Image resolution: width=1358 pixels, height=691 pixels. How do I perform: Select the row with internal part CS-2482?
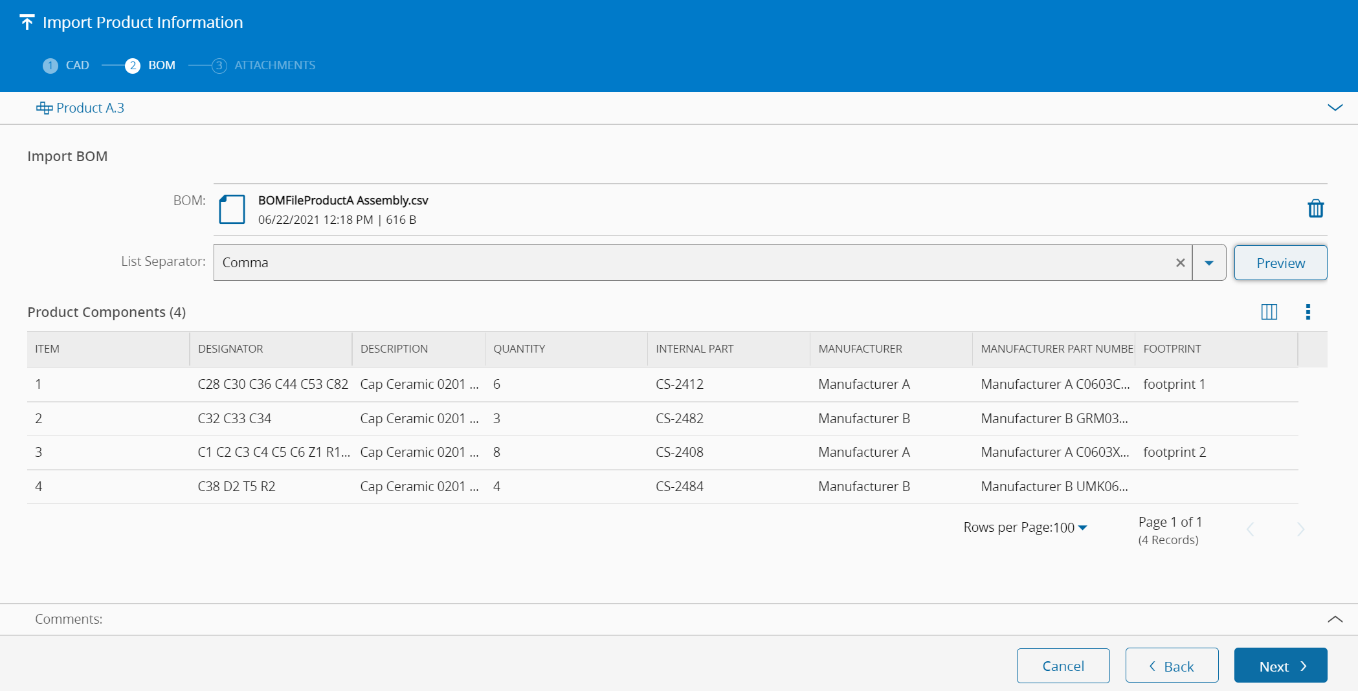(679, 419)
